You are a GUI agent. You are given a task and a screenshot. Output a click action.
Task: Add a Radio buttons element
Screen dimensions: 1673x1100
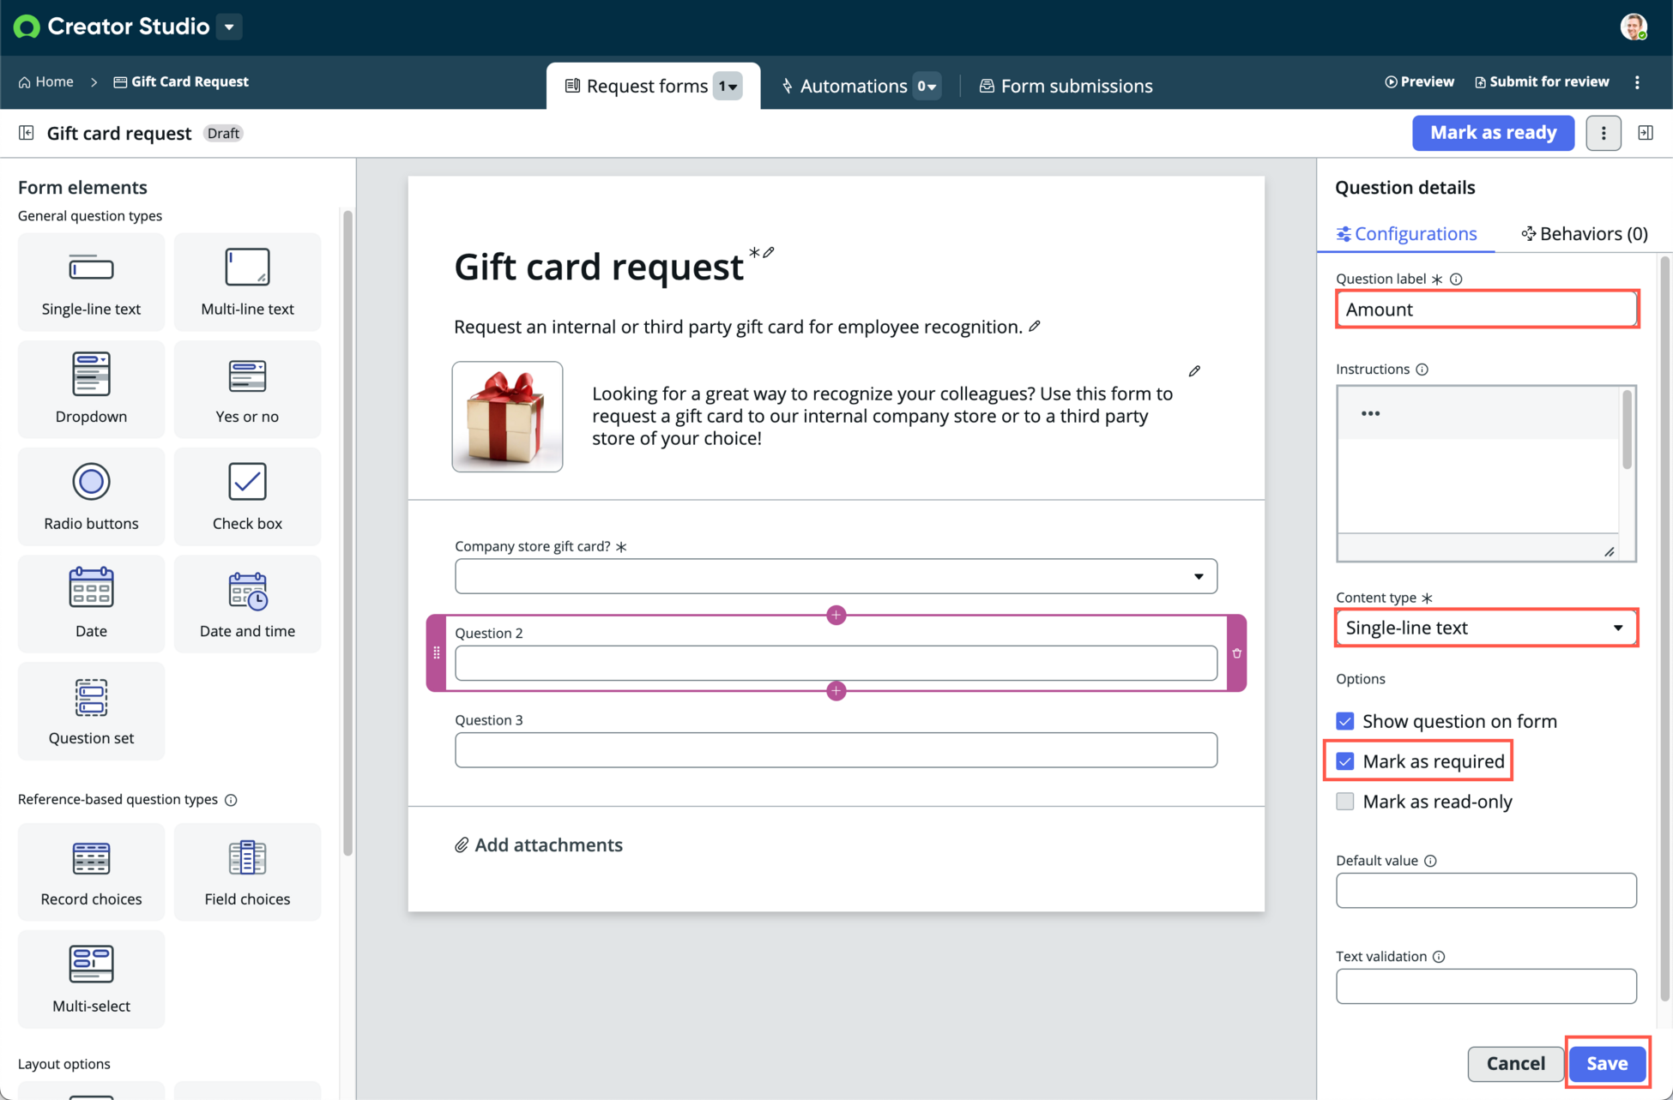click(x=91, y=496)
